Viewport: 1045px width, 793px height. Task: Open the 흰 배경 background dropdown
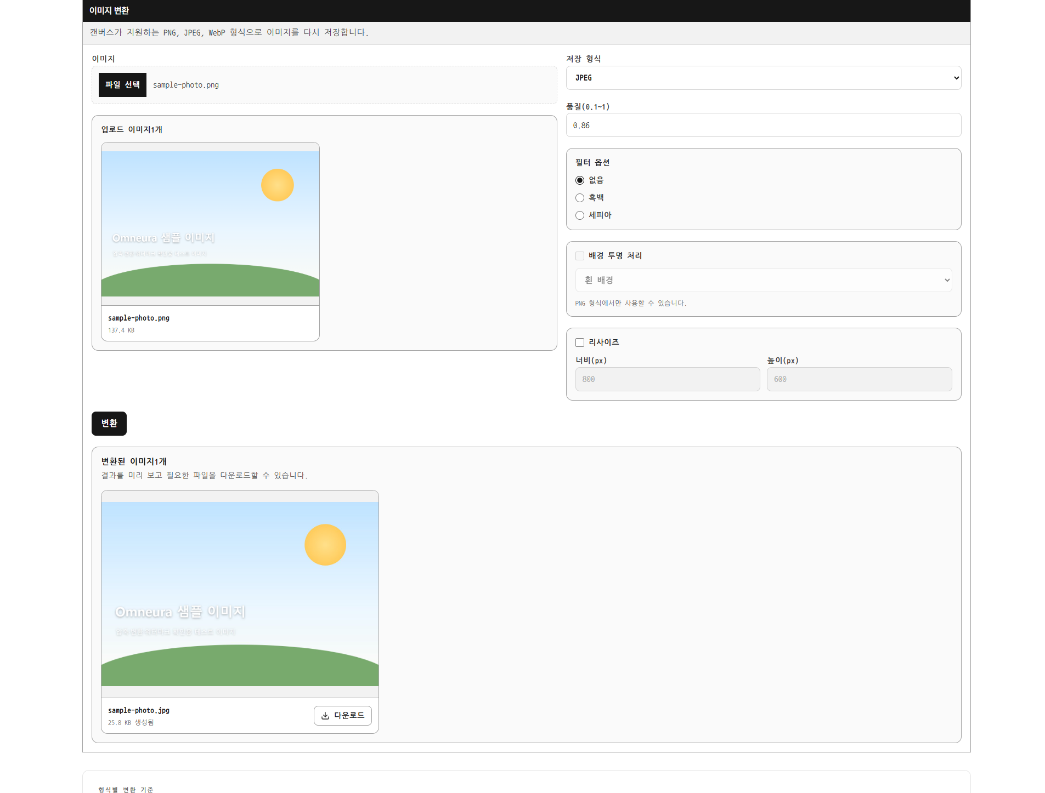(764, 280)
